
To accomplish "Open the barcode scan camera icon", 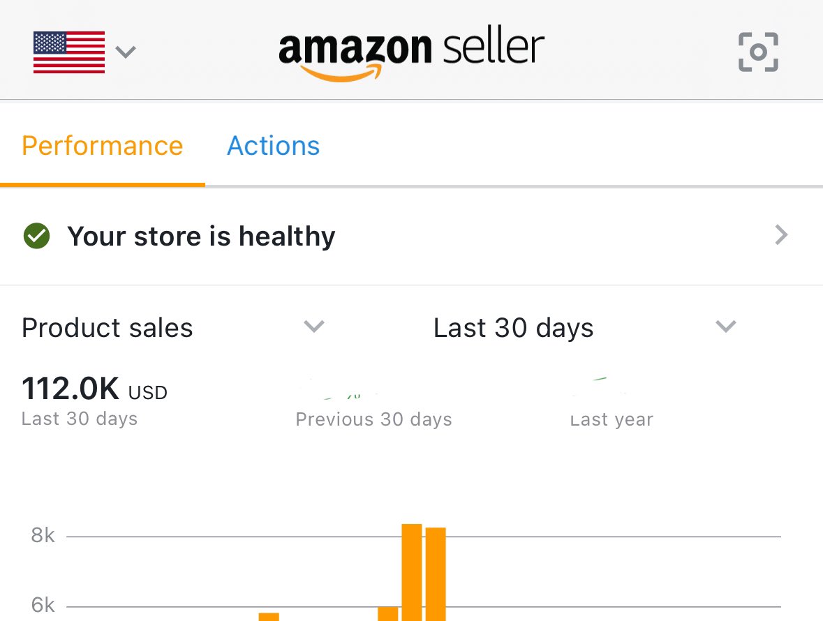I will pos(758,52).
